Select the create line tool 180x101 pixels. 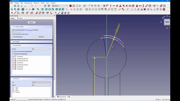point(15,13)
